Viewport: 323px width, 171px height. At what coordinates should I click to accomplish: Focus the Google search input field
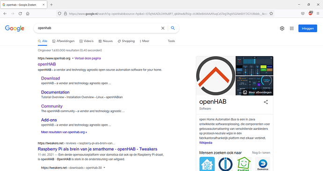click(98, 28)
